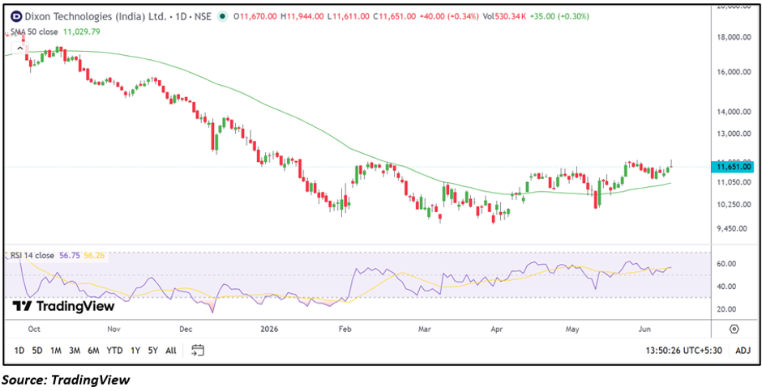This screenshot has width=762, height=391.
Task: Select the YTD range
Action: tap(114, 350)
